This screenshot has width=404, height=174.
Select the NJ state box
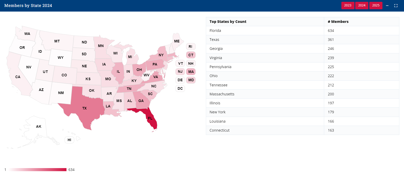pos(180,71)
